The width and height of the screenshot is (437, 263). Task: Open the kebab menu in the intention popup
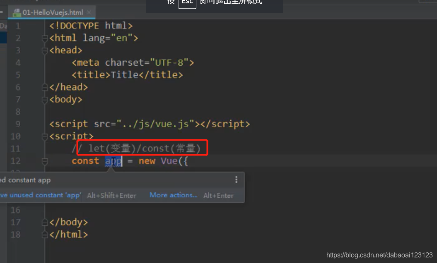pos(236,180)
